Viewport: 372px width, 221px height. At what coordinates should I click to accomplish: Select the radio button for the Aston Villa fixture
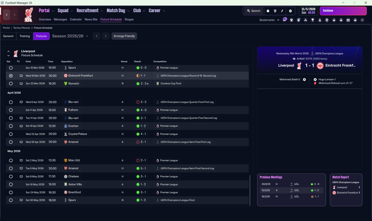pyautogui.click(x=11, y=184)
